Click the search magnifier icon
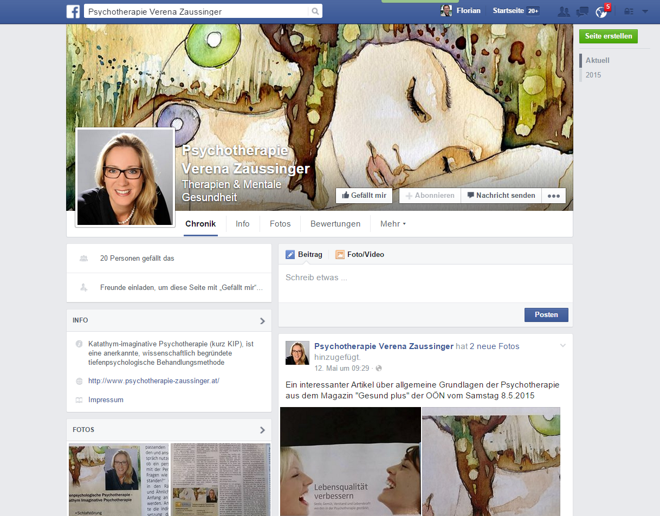Screen dimensions: 660x516 point(315,11)
